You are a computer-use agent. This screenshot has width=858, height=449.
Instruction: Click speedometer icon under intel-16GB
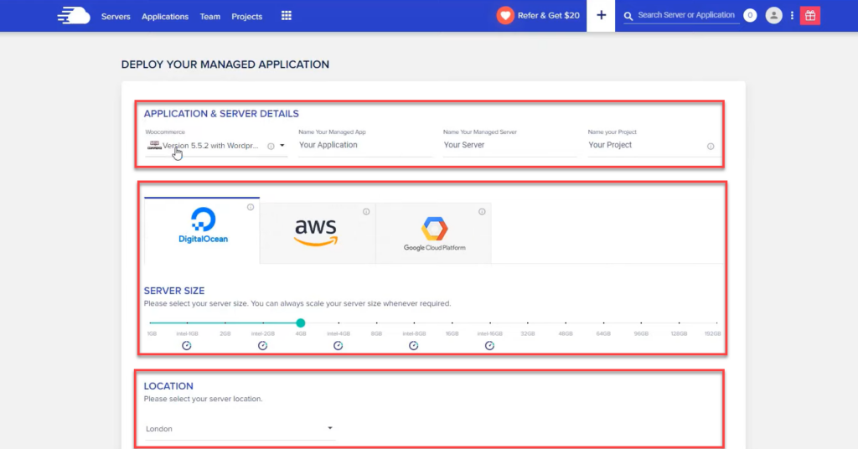click(489, 346)
